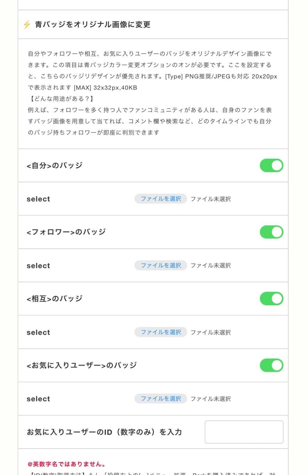Open file picker for <フォロワー> badge
The image size is (308, 475).
click(161, 265)
